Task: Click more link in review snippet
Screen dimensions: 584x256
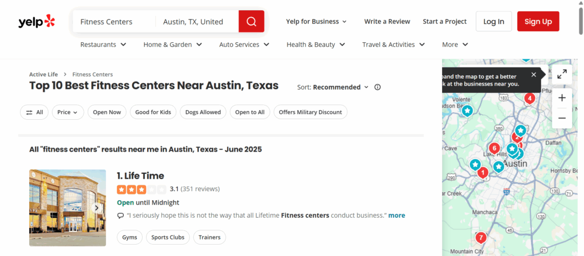Action: point(397,216)
